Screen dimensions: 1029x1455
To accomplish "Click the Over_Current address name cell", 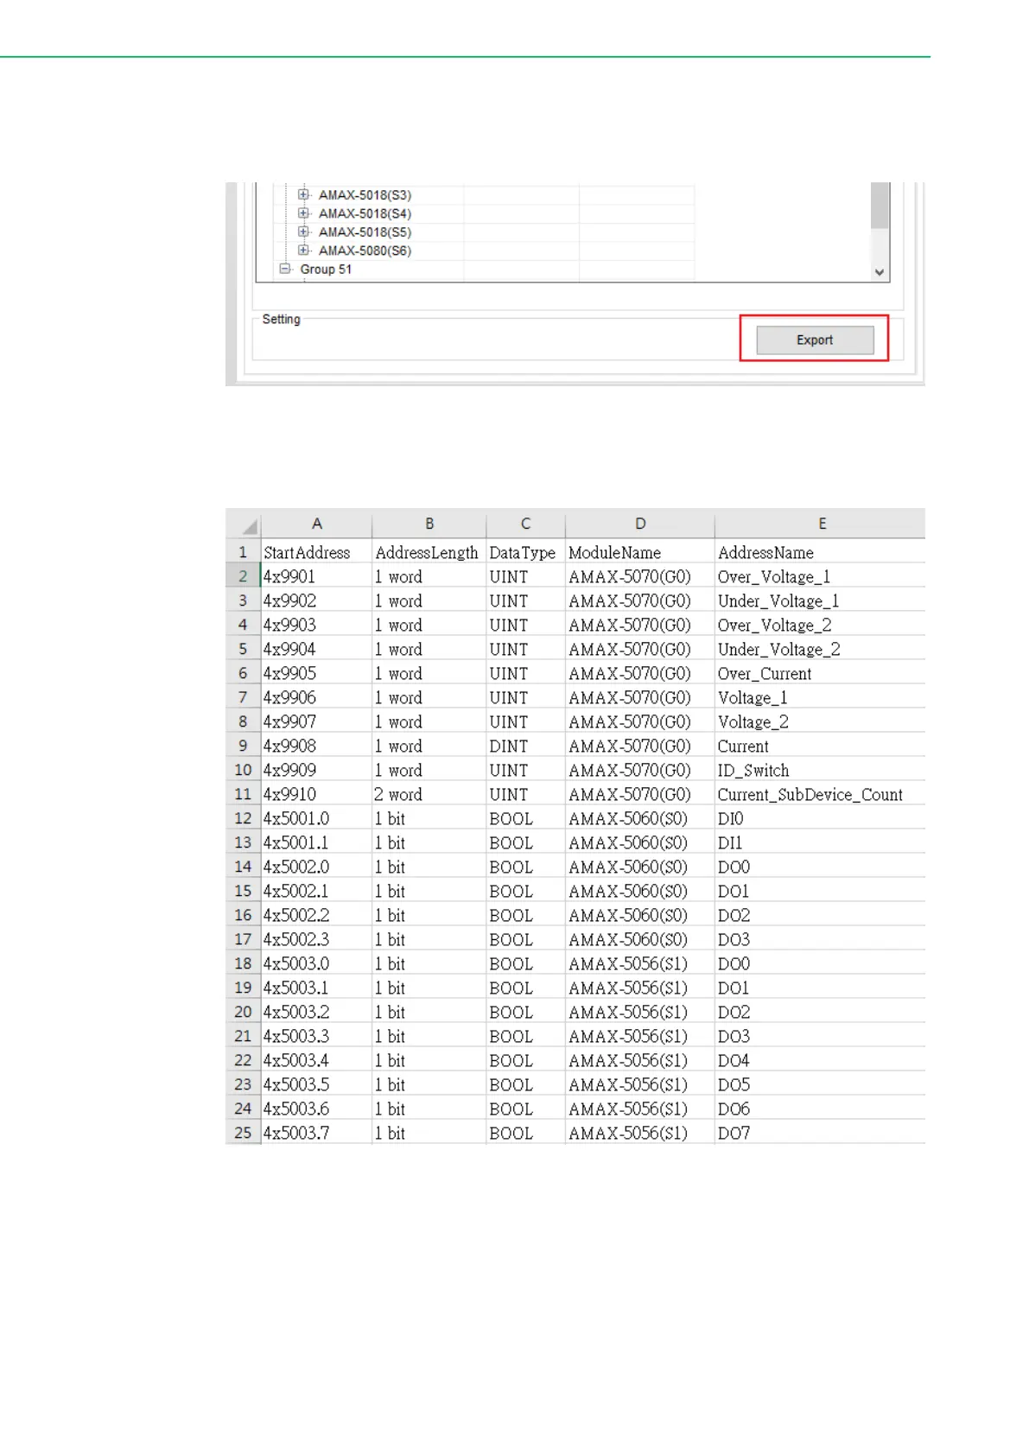I will click(x=765, y=674).
